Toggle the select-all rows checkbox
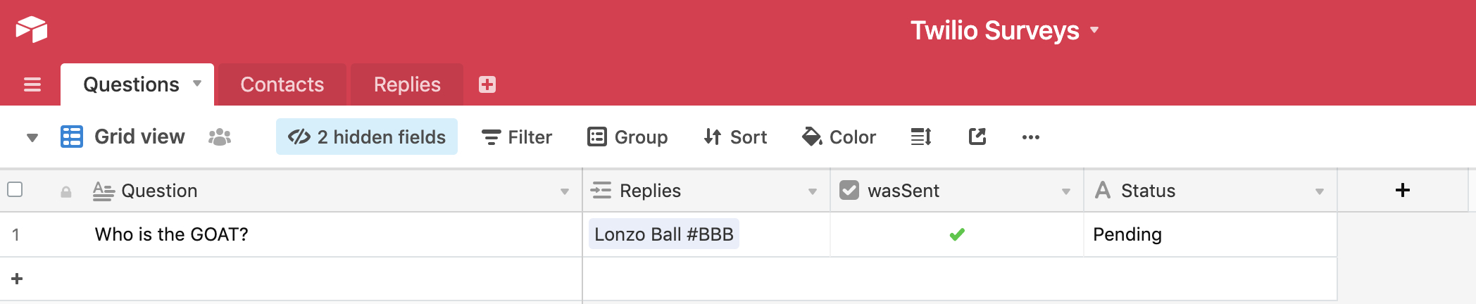 click(15, 190)
